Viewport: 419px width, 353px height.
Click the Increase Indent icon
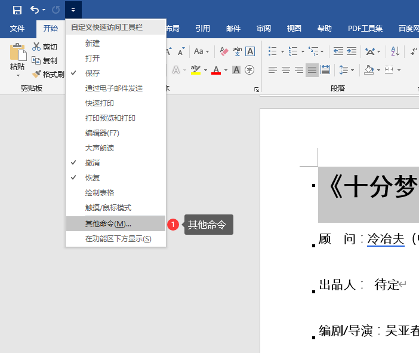(x=352, y=51)
